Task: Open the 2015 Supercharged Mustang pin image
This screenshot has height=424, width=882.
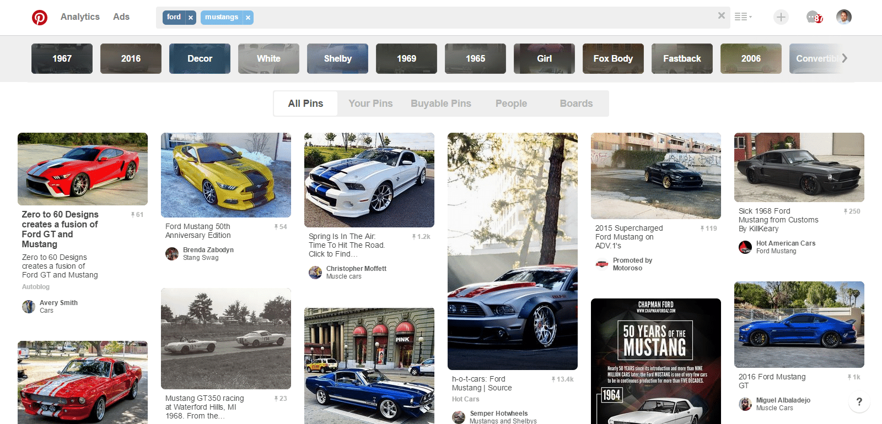Action: click(656, 176)
